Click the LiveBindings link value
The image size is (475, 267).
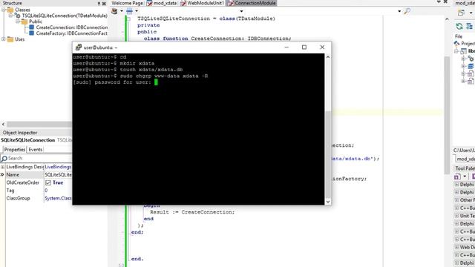tap(58, 167)
